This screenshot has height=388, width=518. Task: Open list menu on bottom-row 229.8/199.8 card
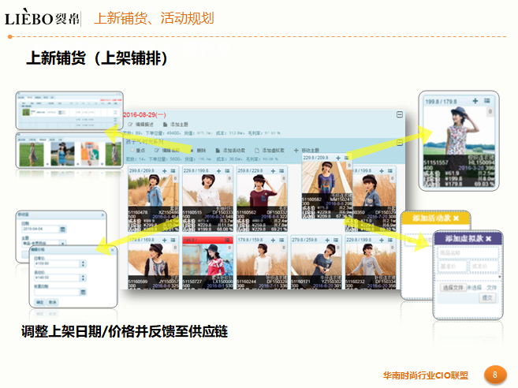pos(390,240)
